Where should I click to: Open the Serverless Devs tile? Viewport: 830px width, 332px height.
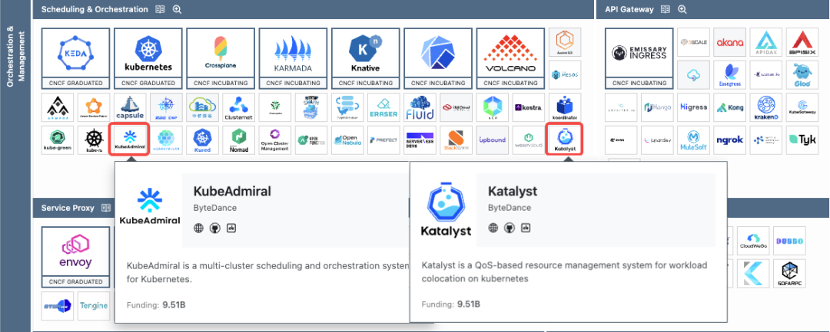[420, 140]
